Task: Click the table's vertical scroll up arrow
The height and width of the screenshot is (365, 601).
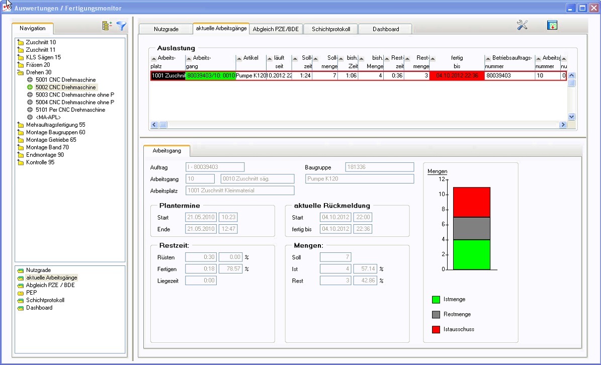Action: point(571,75)
